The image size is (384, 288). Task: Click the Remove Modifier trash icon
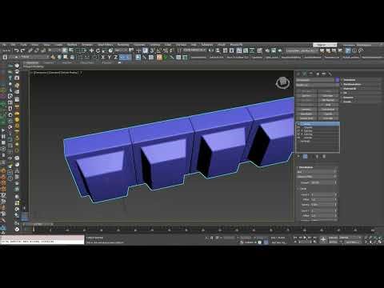318,157
